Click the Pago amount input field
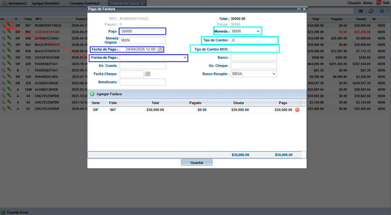The height and width of the screenshot is (215, 391). 143,31
